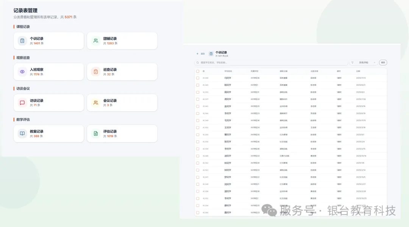
Task: Click the student name 钟同学
Action: click(228, 170)
